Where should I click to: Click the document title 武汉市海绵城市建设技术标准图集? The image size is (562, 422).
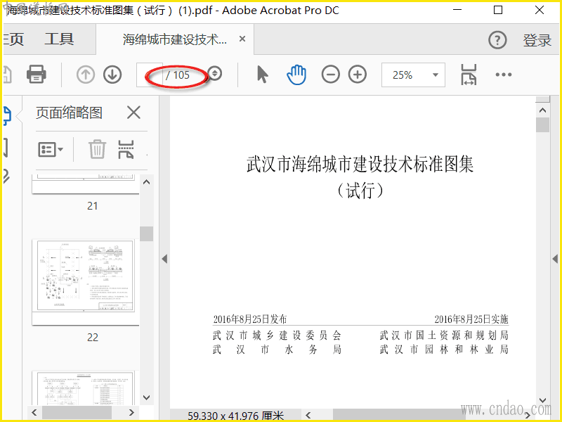tap(360, 165)
